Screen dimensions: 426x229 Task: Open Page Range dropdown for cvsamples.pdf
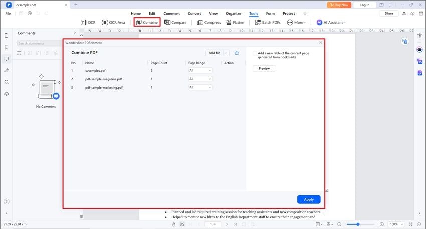200,70
